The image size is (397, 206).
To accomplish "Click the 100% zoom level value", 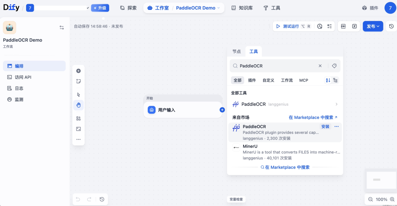I will 381,199.
